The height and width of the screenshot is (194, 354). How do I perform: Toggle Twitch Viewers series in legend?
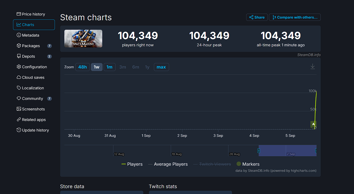pos(212,164)
